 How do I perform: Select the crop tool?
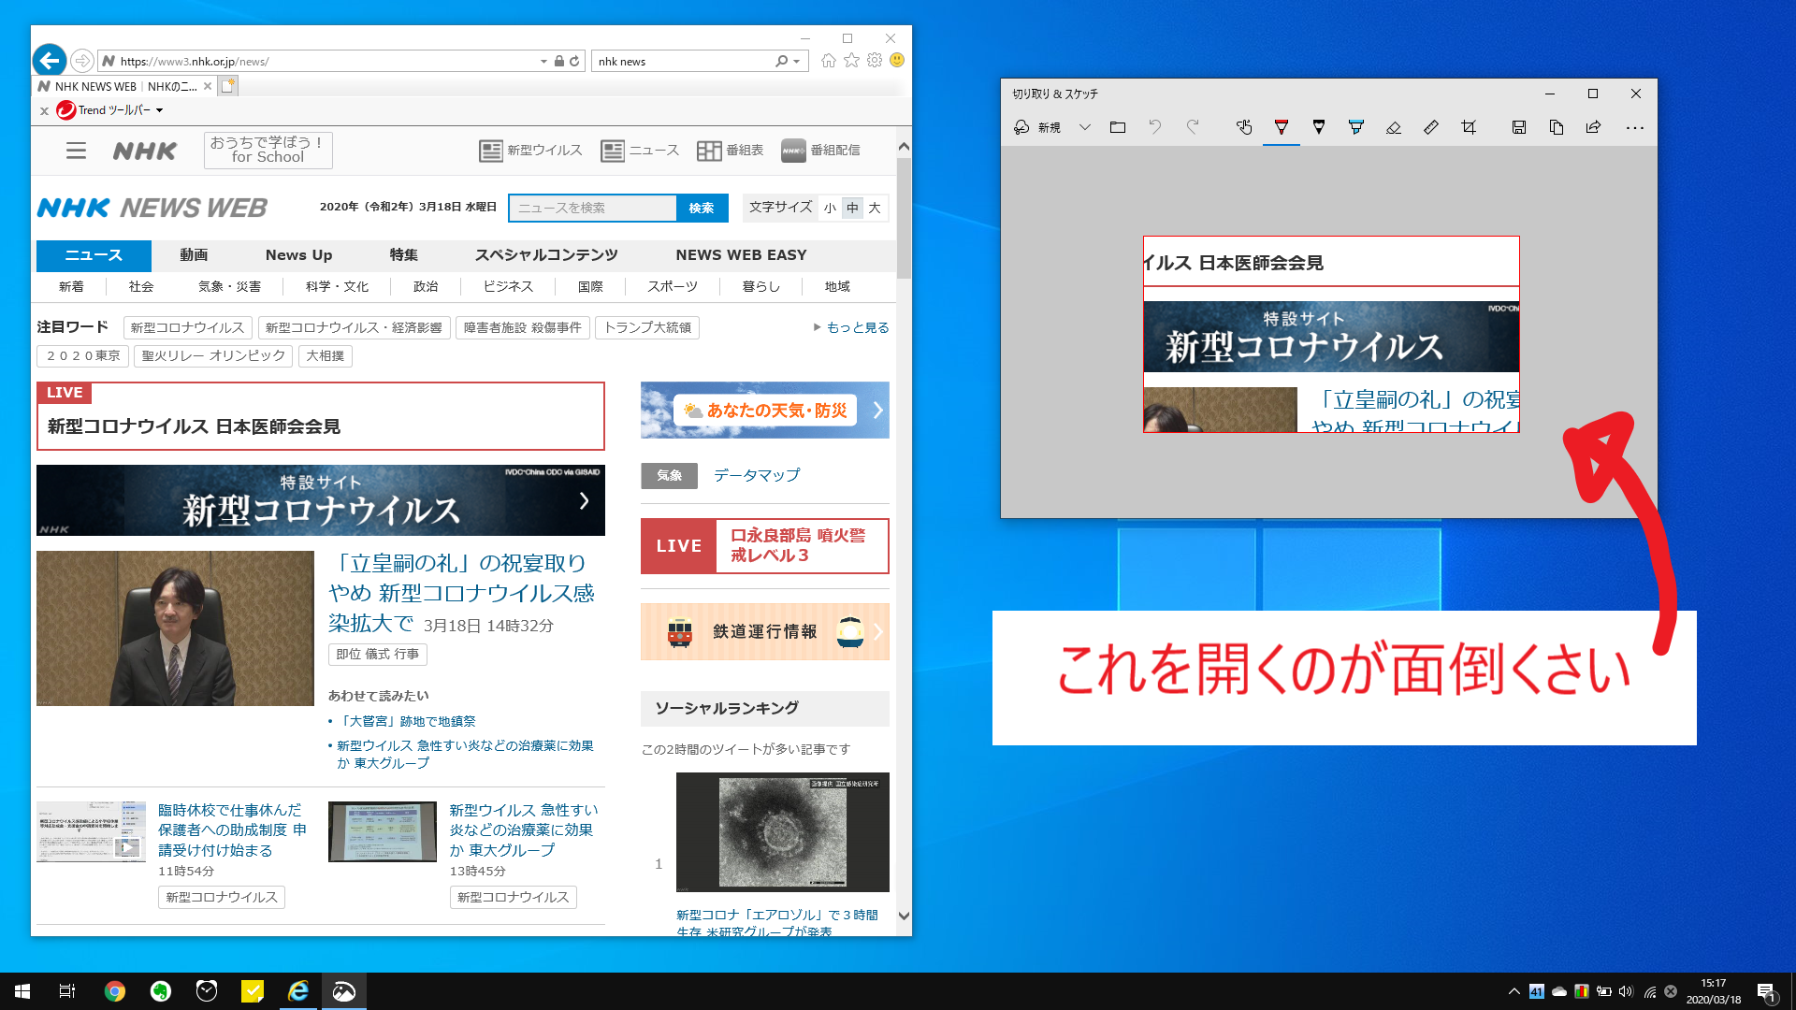pyautogui.click(x=1469, y=127)
